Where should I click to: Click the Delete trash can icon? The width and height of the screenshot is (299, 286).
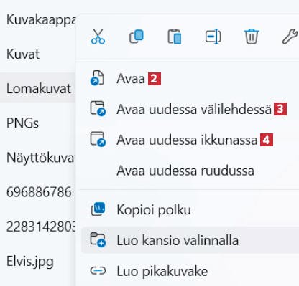tap(252, 37)
